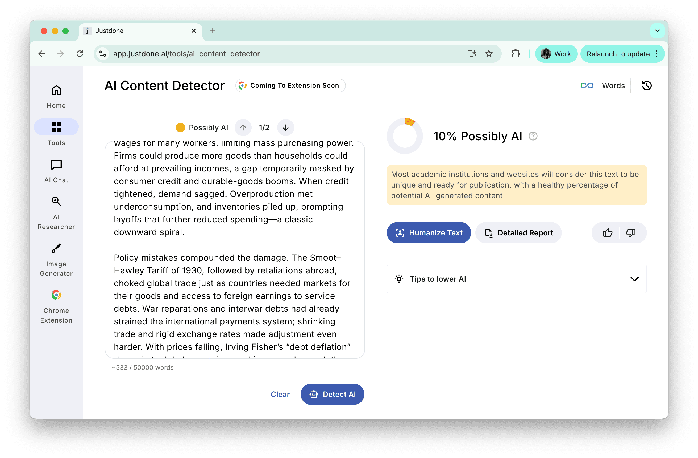Image resolution: width=698 pixels, height=458 pixels.
Task: Go to next Possibly AI highlight
Action: 285,128
